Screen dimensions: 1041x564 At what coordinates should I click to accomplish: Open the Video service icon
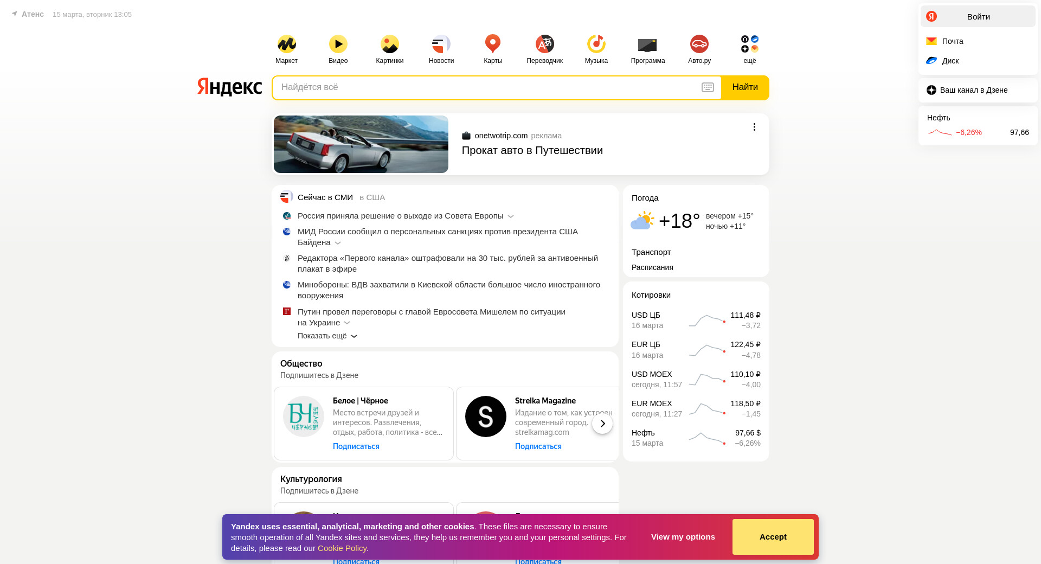coord(338,44)
